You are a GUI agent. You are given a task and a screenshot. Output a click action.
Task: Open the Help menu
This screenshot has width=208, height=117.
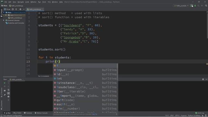tap(61, 2)
